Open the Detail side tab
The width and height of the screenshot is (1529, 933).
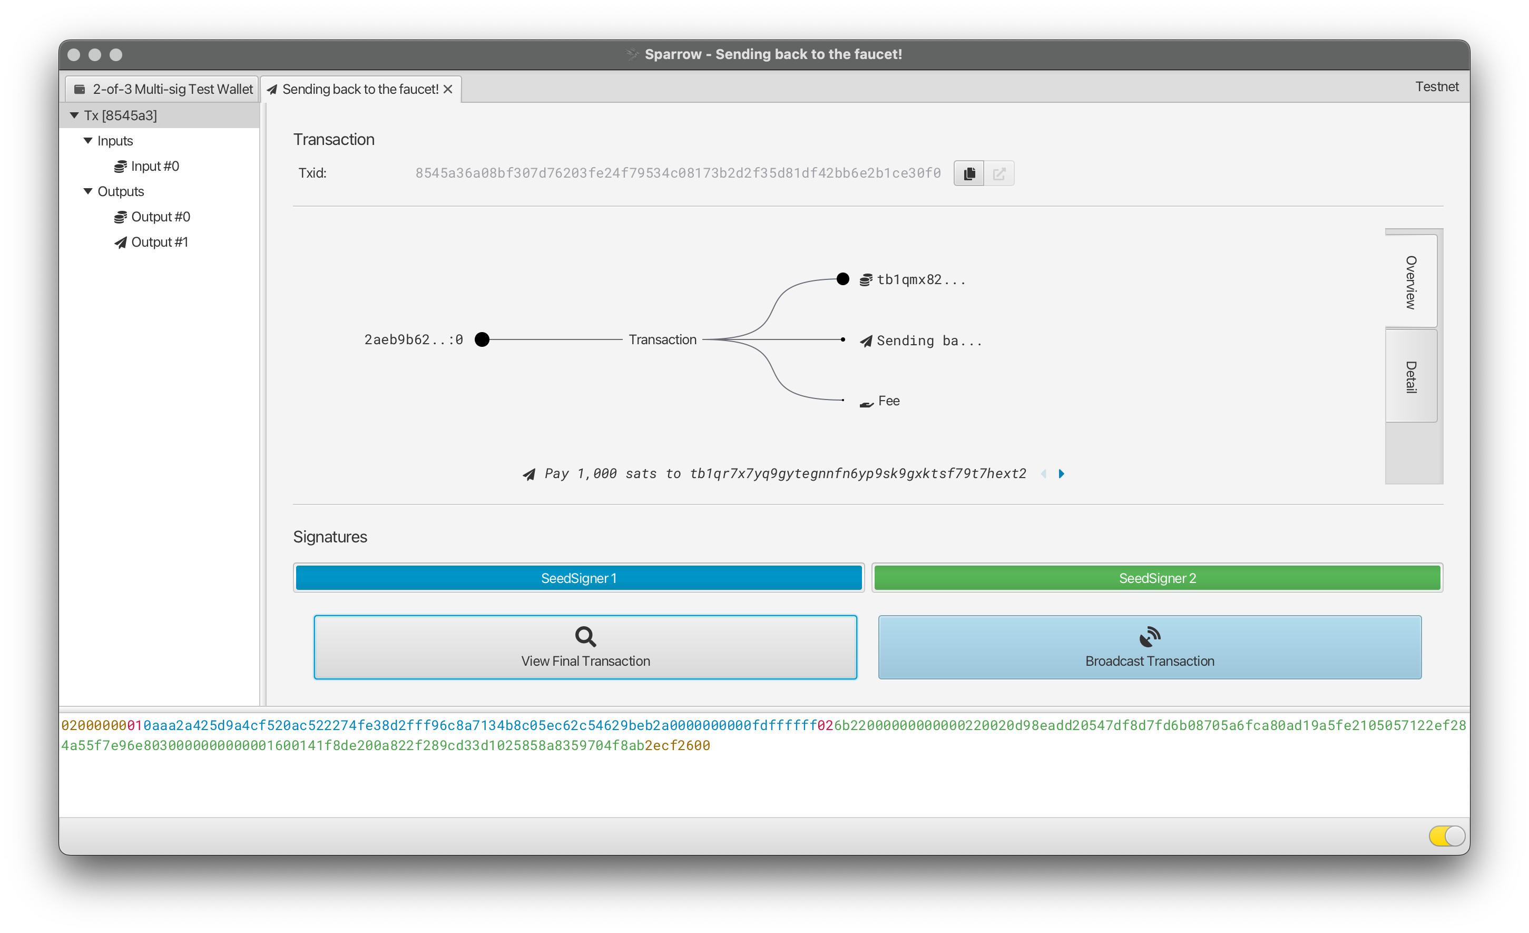(x=1410, y=377)
